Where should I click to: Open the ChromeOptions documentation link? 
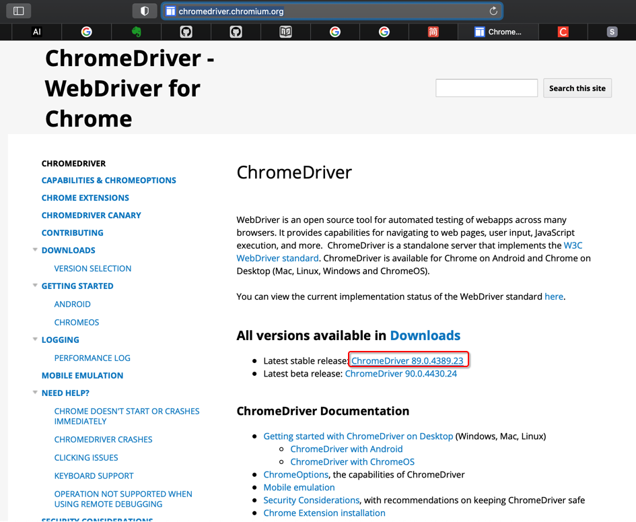point(295,474)
